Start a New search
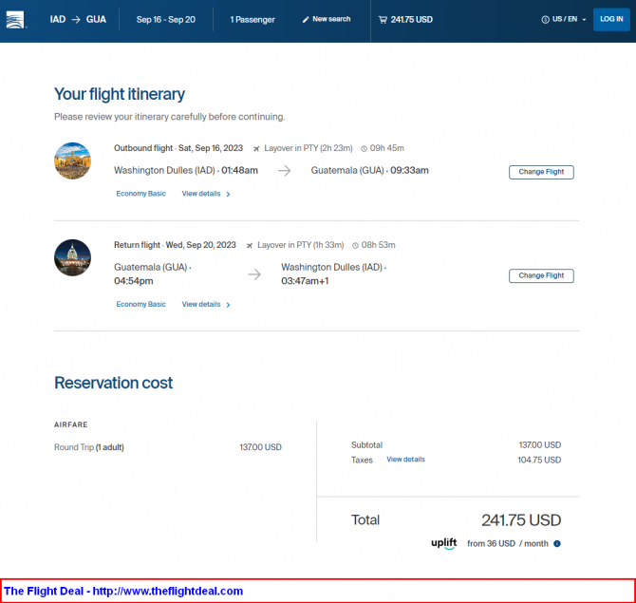The image size is (636, 603). [x=327, y=19]
